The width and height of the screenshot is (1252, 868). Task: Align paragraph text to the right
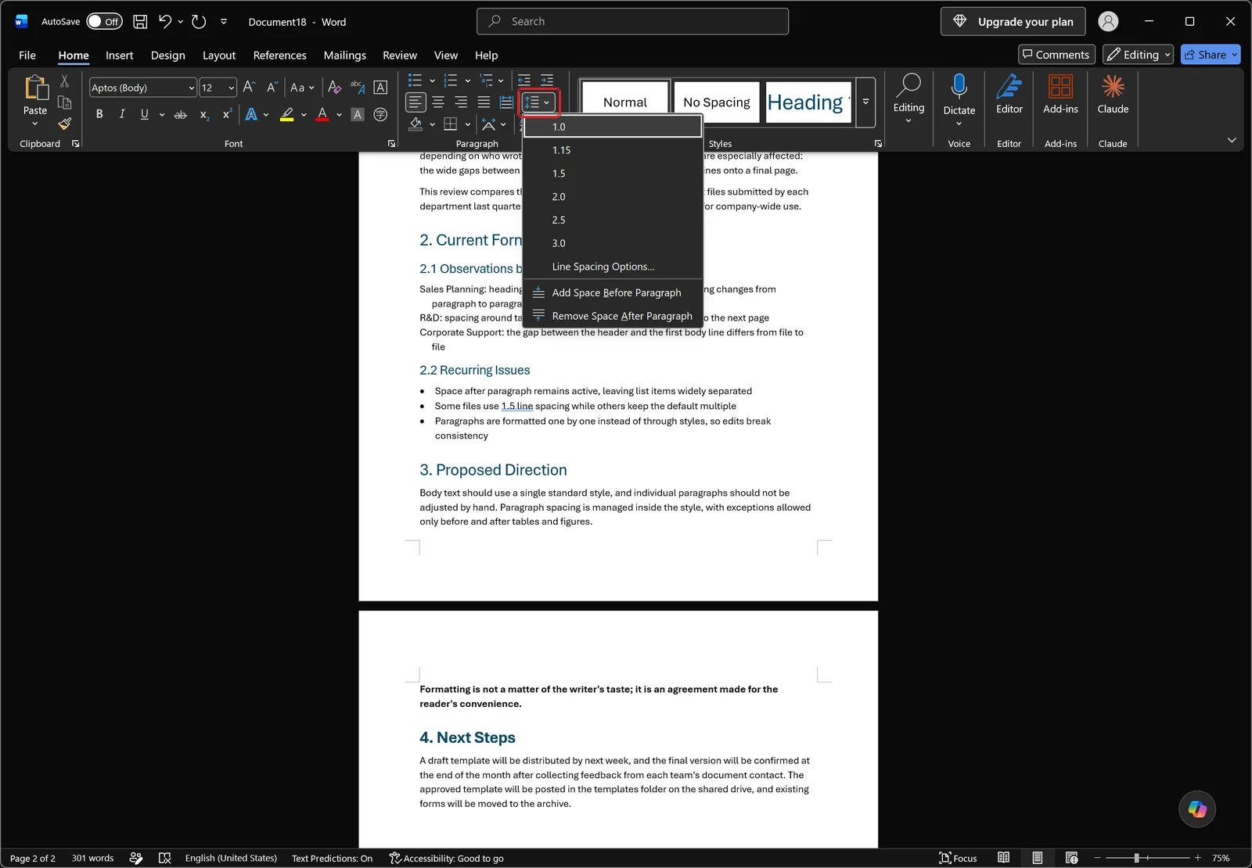[x=461, y=102]
